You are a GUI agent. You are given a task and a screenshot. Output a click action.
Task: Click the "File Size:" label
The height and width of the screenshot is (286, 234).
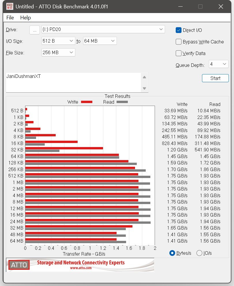click(x=15, y=53)
